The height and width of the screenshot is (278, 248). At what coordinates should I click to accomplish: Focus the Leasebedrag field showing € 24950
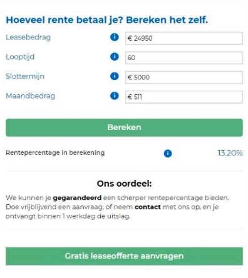pos(184,38)
